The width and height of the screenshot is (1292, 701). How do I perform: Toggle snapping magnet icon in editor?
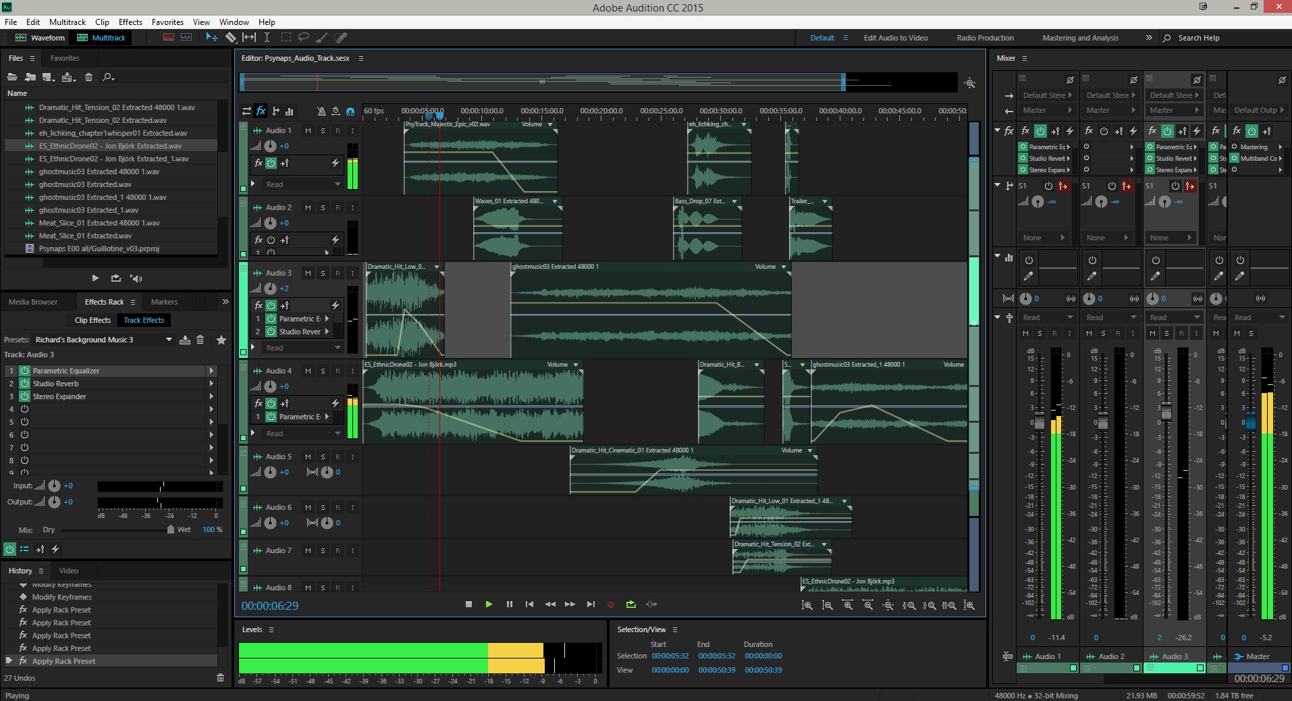350,111
